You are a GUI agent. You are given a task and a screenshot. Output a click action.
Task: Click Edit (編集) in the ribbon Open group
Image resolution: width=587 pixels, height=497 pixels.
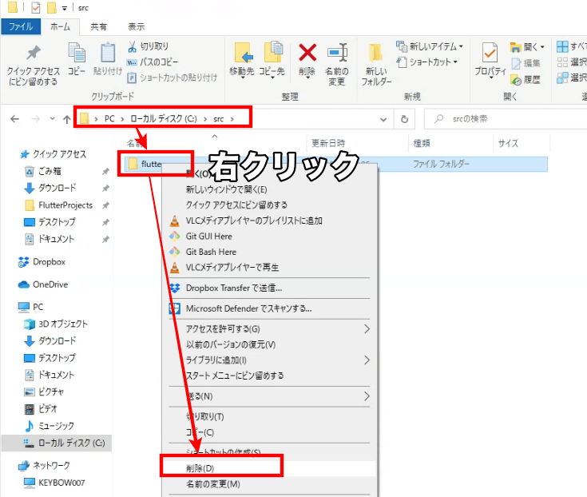coord(526,63)
